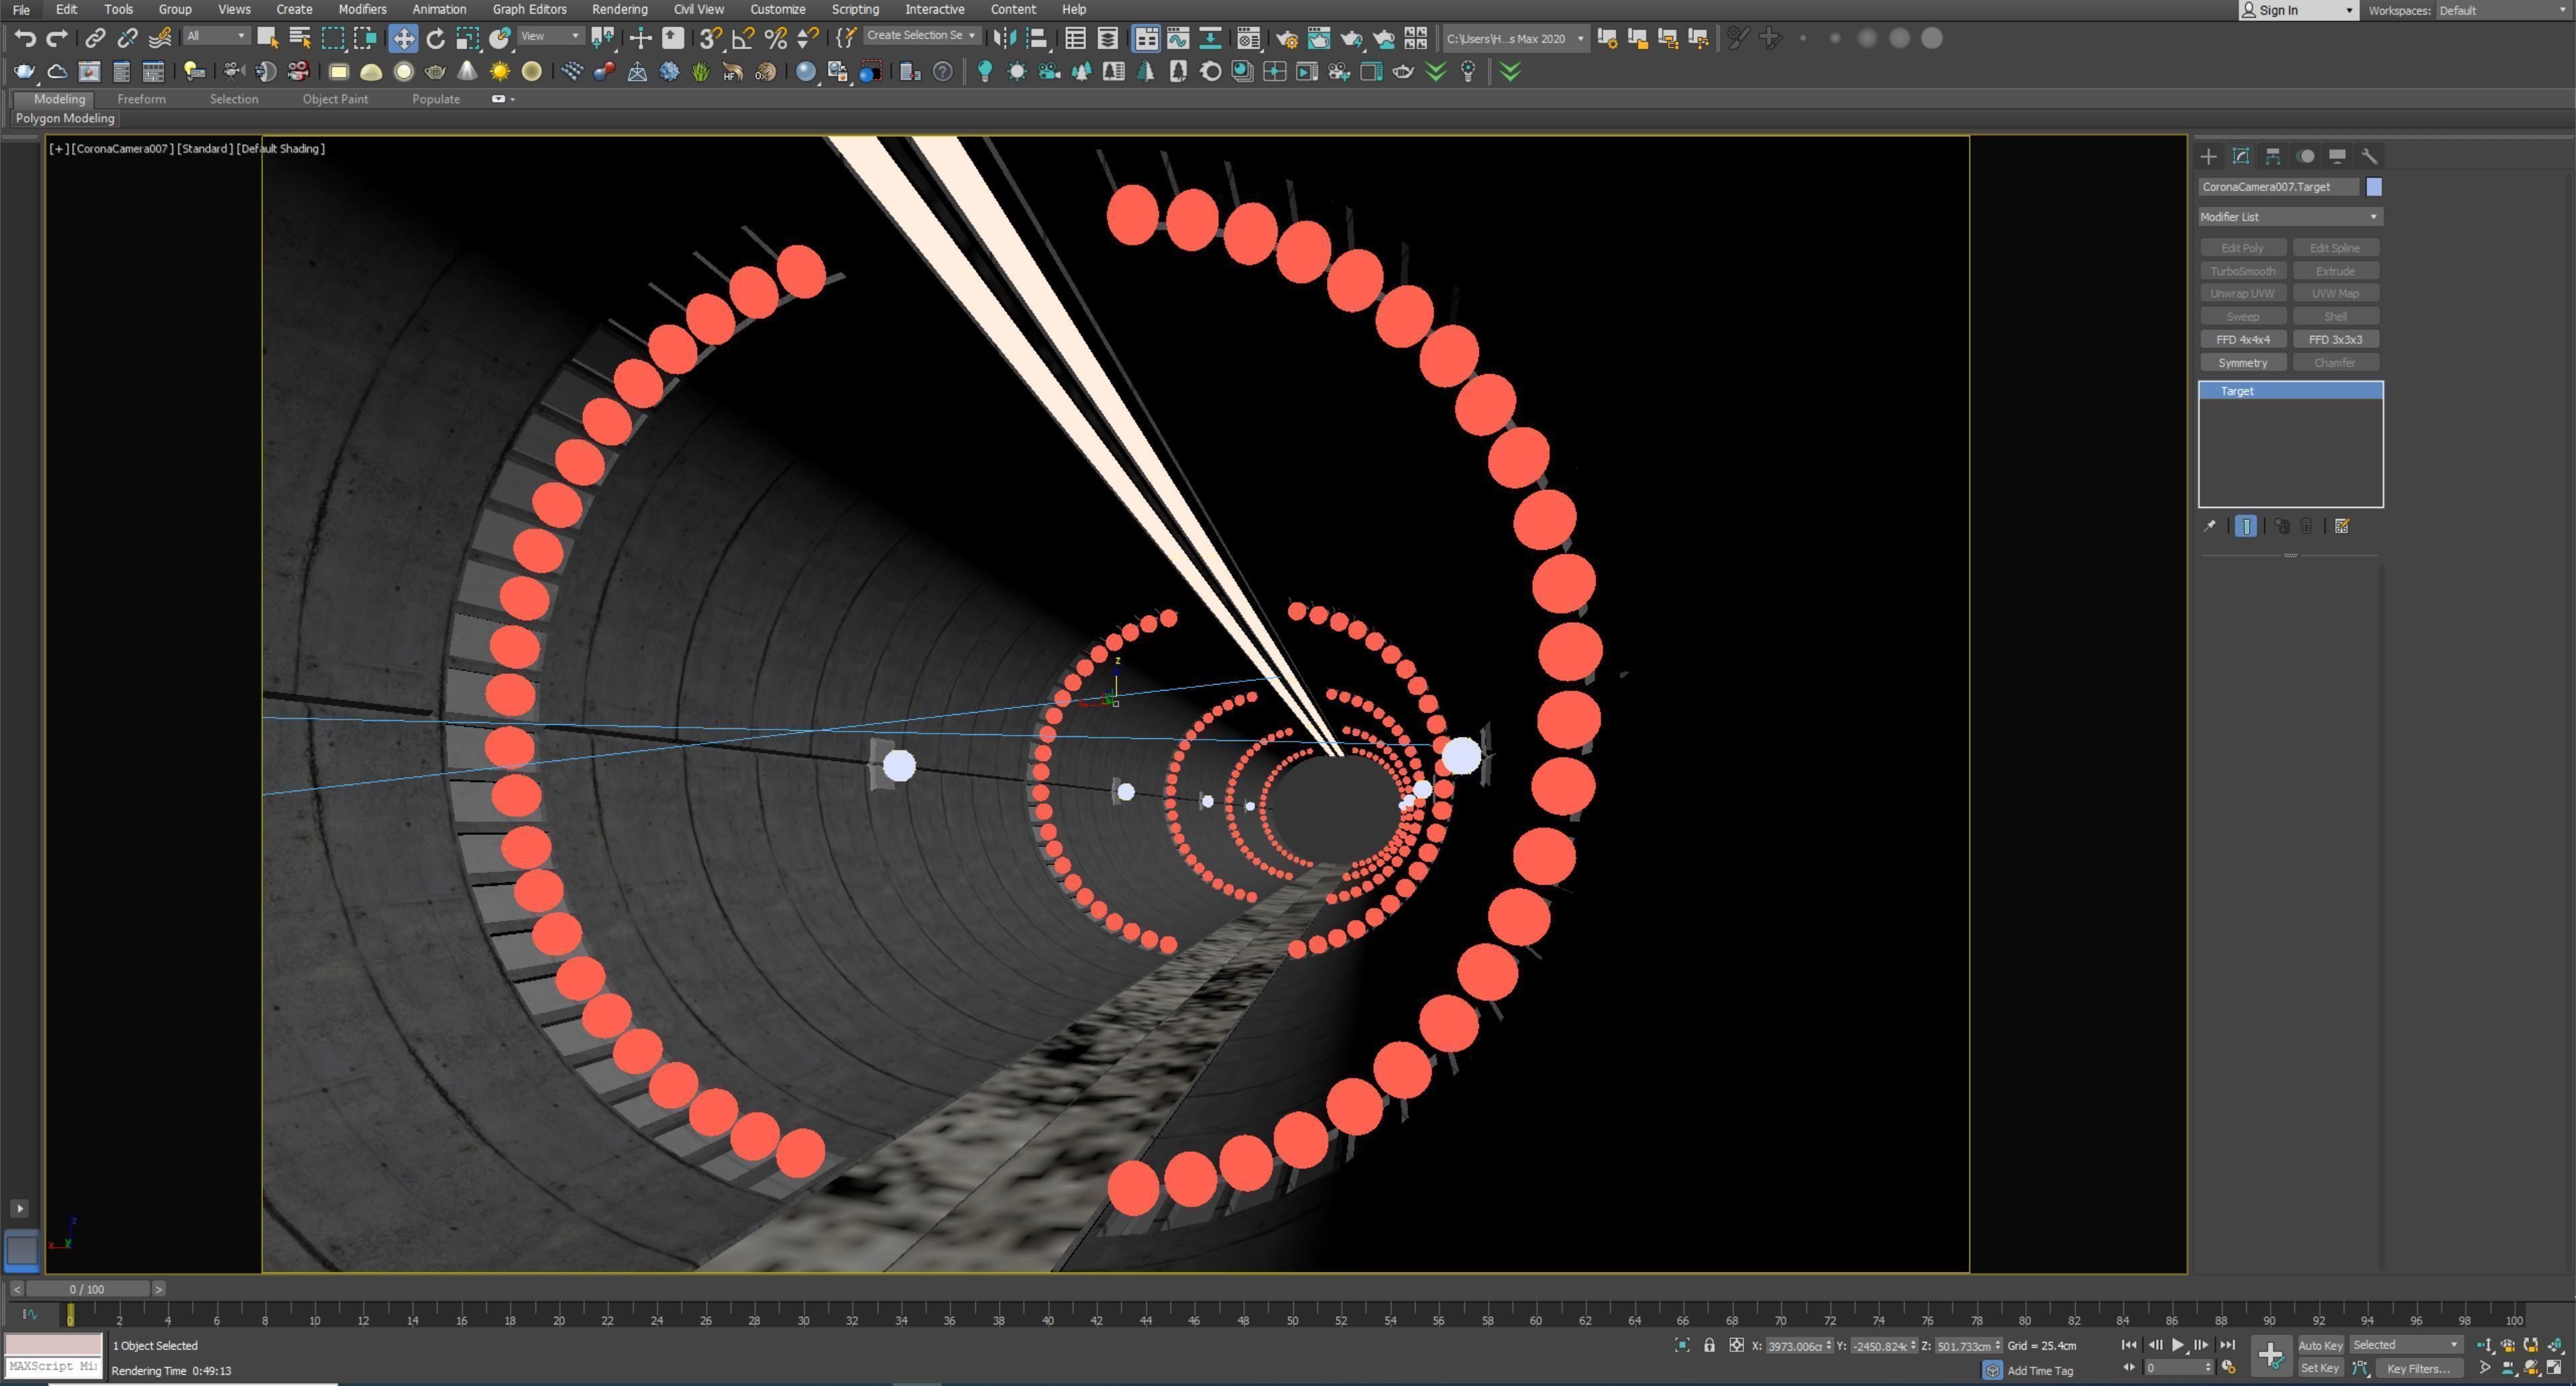Open the Rendering menu
This screenshot has width=2576, height=1386.
click(x=619, y=9)
